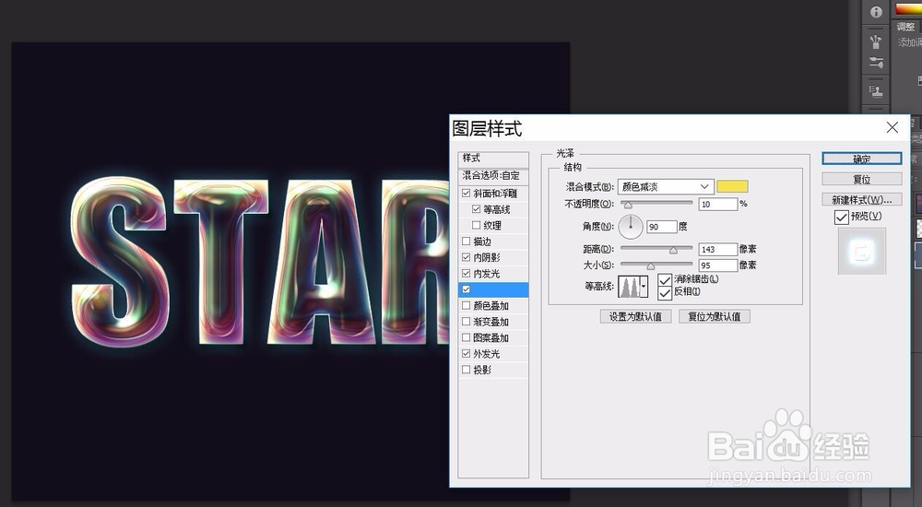Toggle 等高线 sub-effect checkbox
The image size is (922, 507).
point(477,209)
